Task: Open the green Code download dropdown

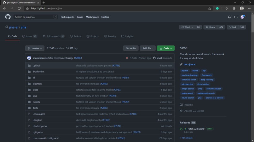Action: coord(165,48)
